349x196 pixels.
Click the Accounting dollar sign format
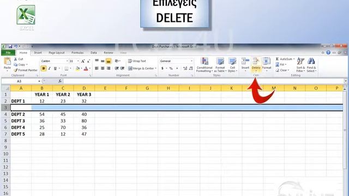(163, 69)
